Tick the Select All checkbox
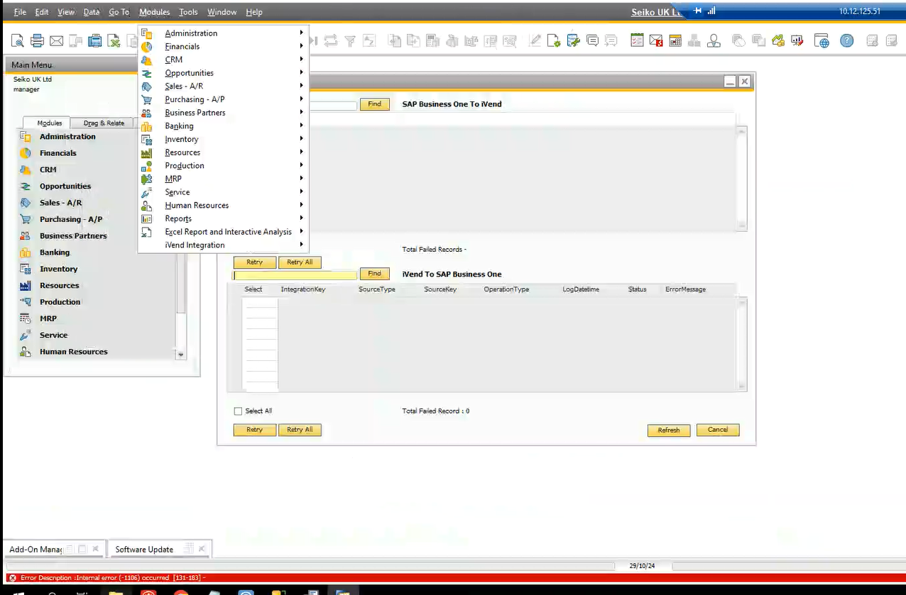 pyautogui.click(x=238, y=411)
